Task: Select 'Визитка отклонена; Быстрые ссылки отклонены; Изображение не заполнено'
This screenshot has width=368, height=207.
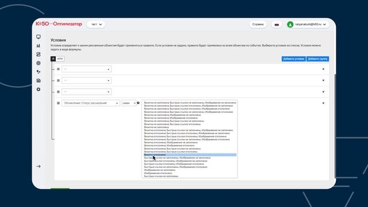Action: tap(190, 133)
